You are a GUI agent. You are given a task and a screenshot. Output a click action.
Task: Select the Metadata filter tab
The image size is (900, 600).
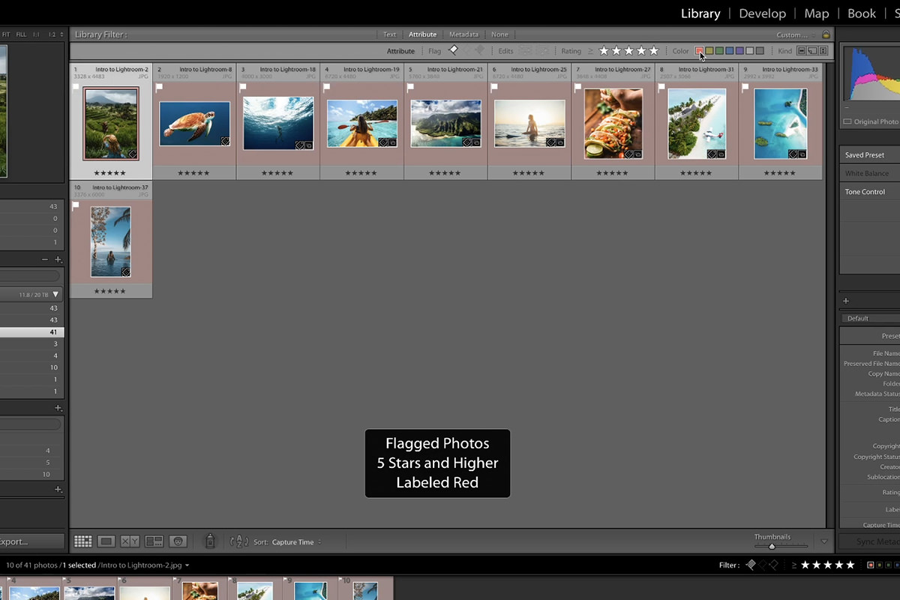click(x=463, y=34)
